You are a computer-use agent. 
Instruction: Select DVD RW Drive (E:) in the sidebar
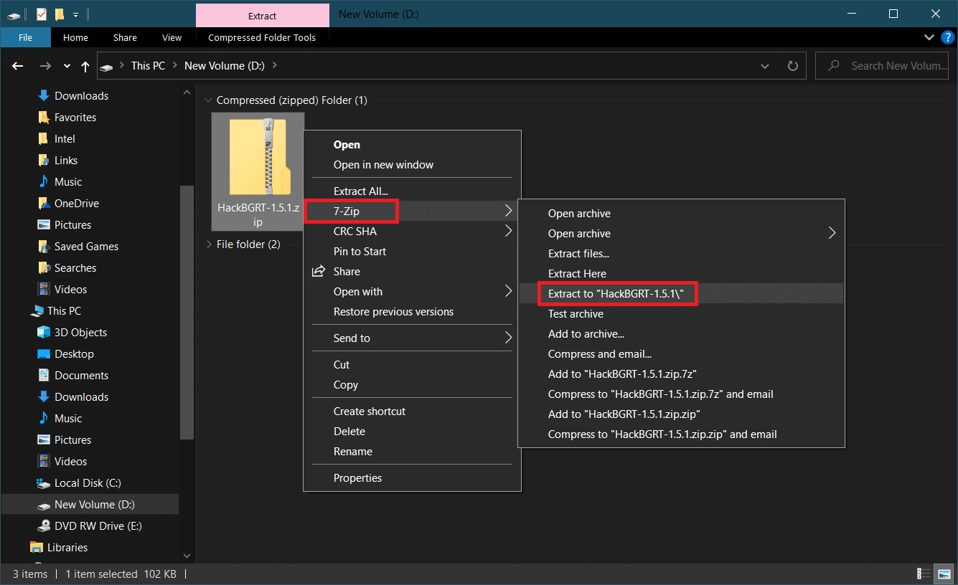tap(98, 526)
